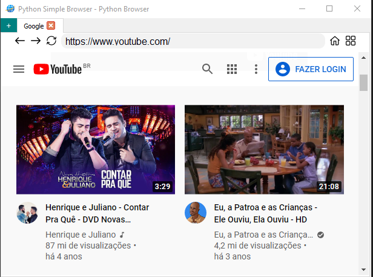Maximize the Python Browser window

click(x=329, y=9)
